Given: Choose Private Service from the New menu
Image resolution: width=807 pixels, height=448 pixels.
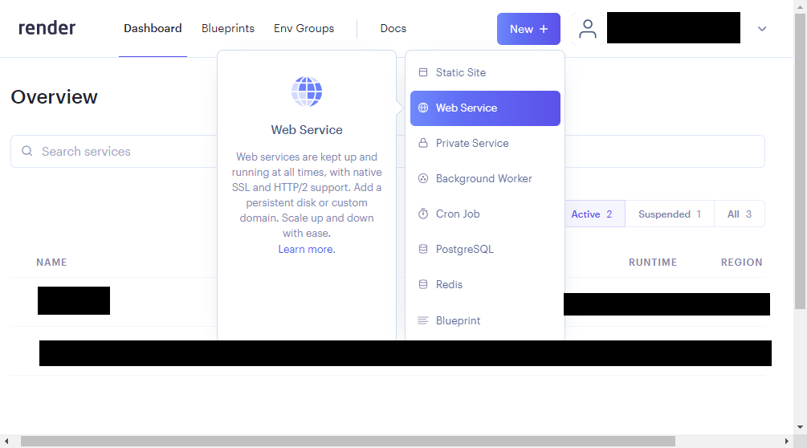Looking at the screenshot, I should click(485, 143).
